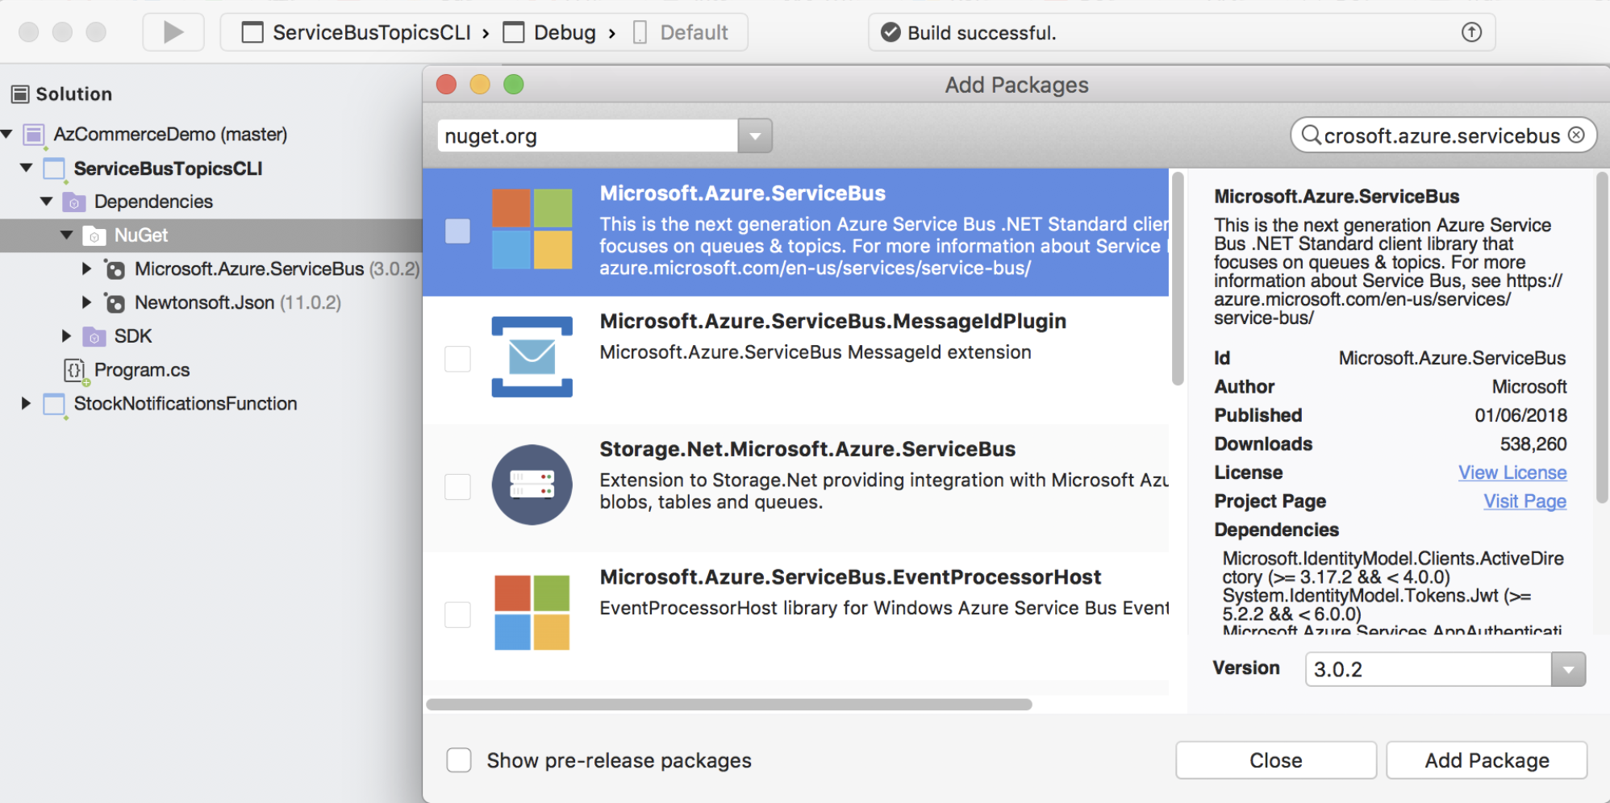Run the project with the play button

pos(173,32)
